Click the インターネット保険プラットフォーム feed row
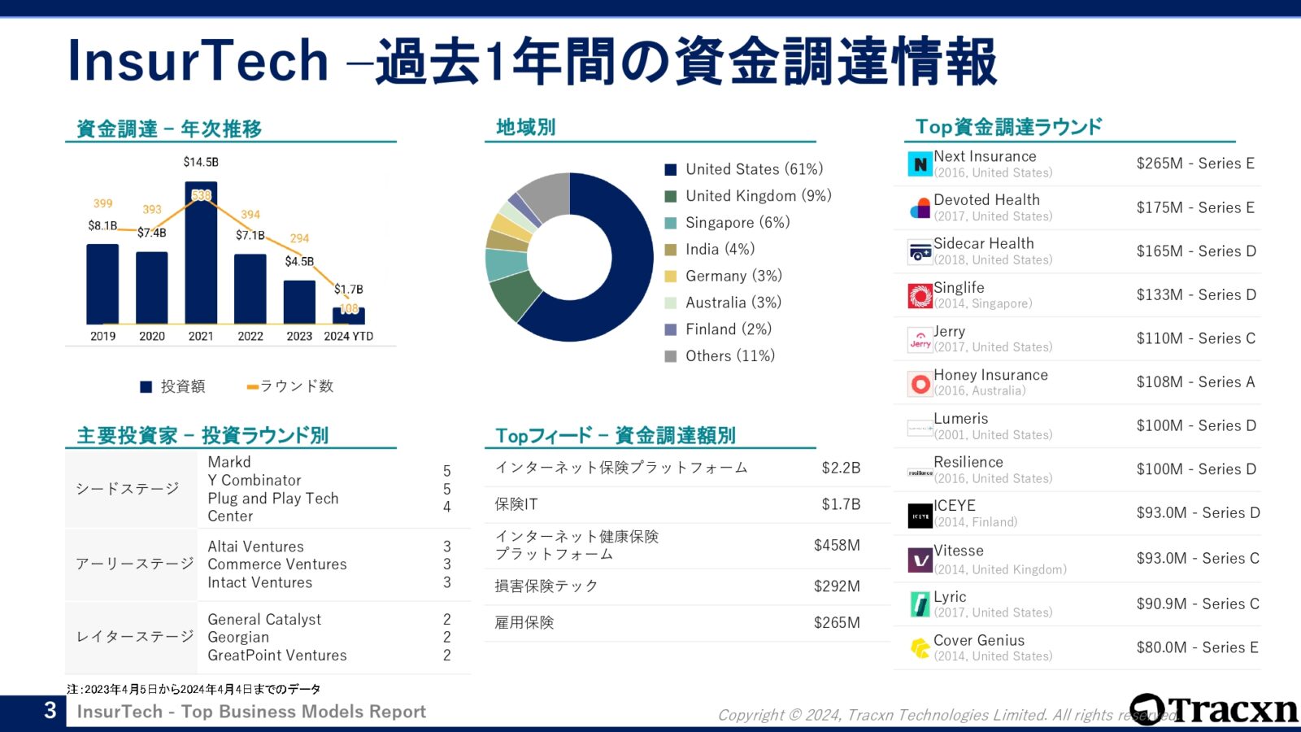1301x732 pixels. coord(687,468)
